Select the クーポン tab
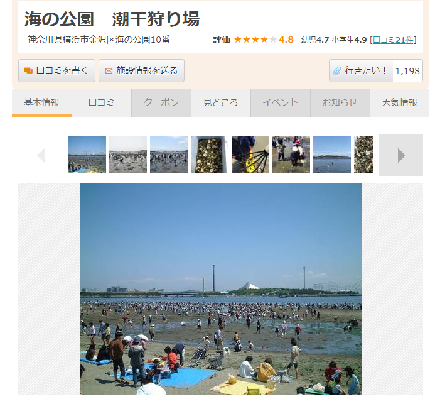Screen dimensions: 435x399 (161, 102)
